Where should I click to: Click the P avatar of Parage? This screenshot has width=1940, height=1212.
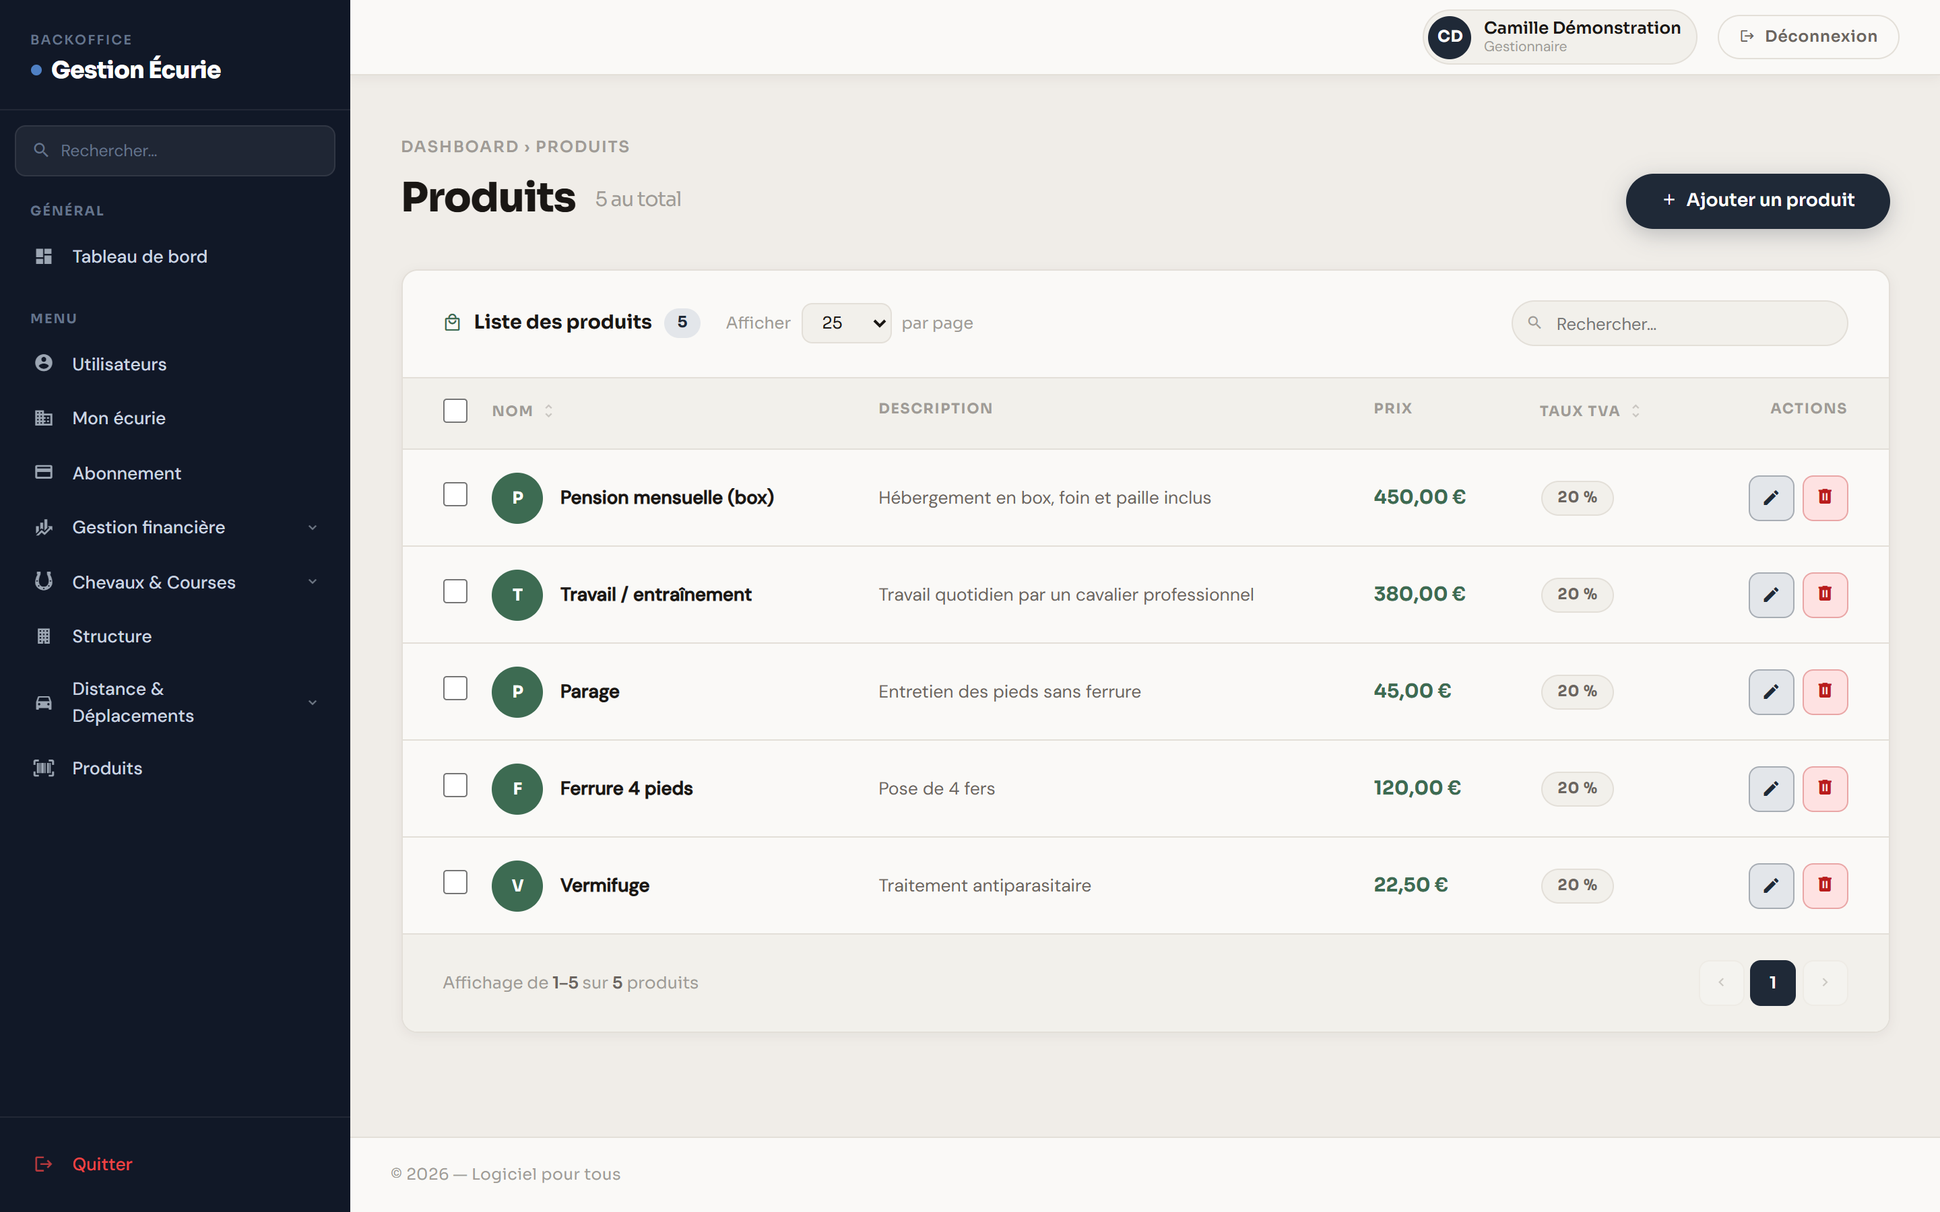click(x=517, y=692)
